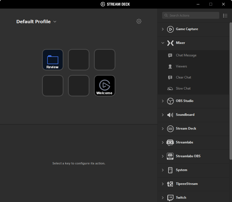The width and height of the screenshot is (232, 202).
Task: Expand the Twitch category chevron
Action: tap(163, 198)
